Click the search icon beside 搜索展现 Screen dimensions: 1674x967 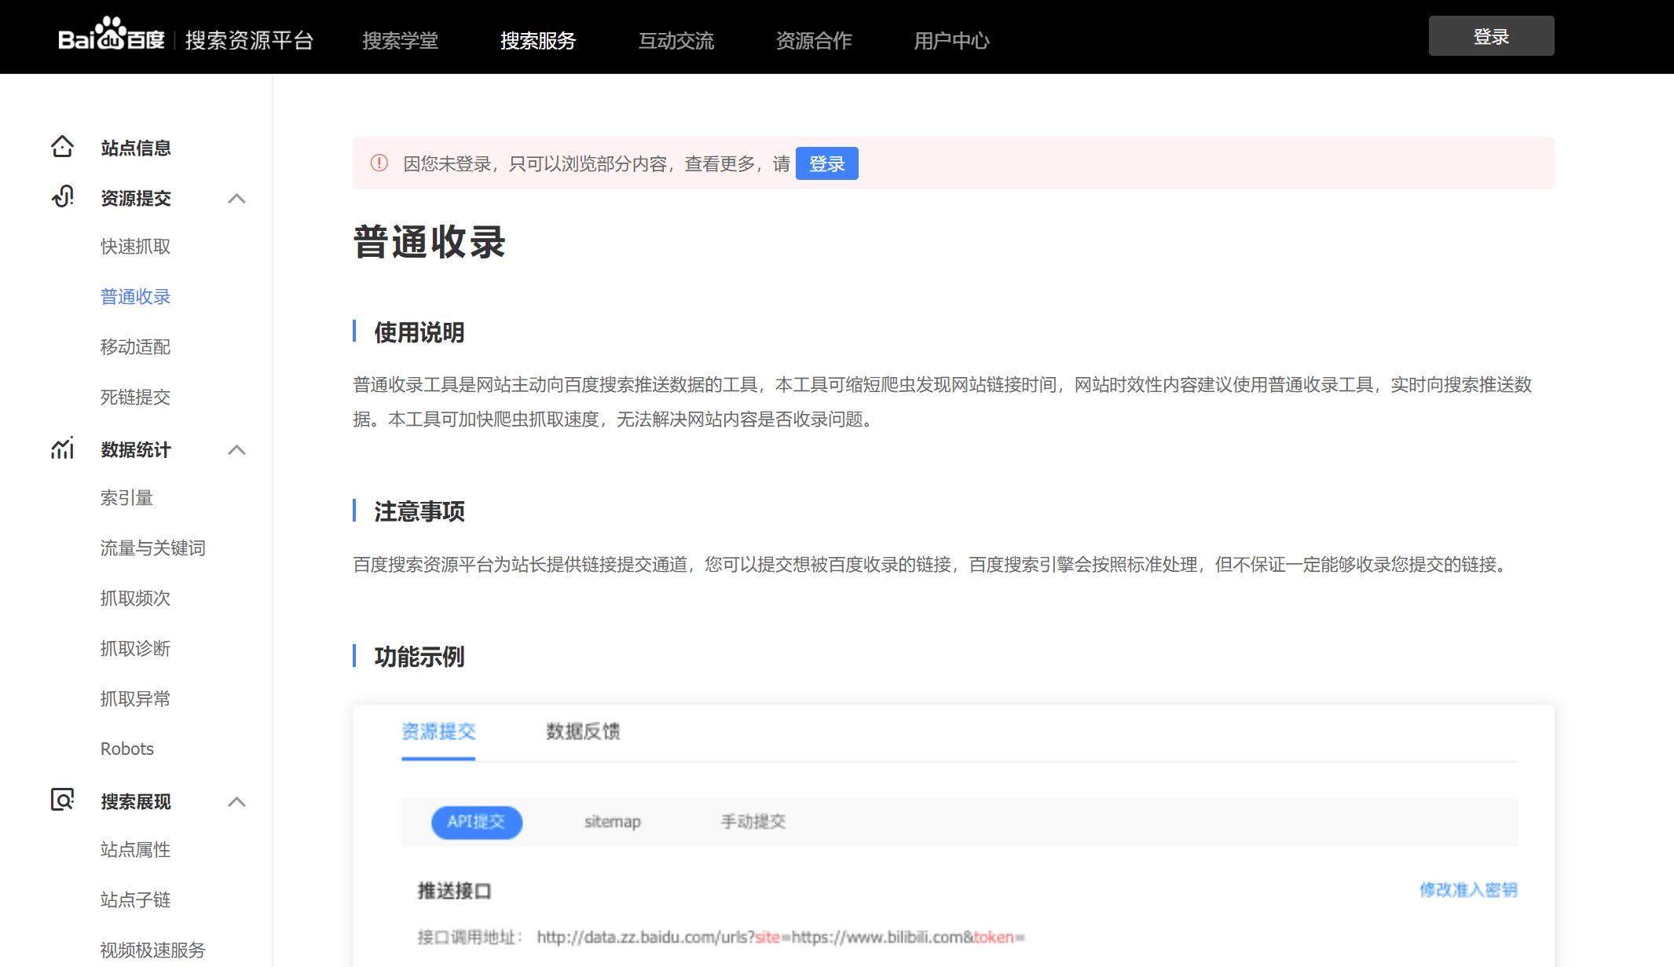pyautogui.click(x=63, y=800)
